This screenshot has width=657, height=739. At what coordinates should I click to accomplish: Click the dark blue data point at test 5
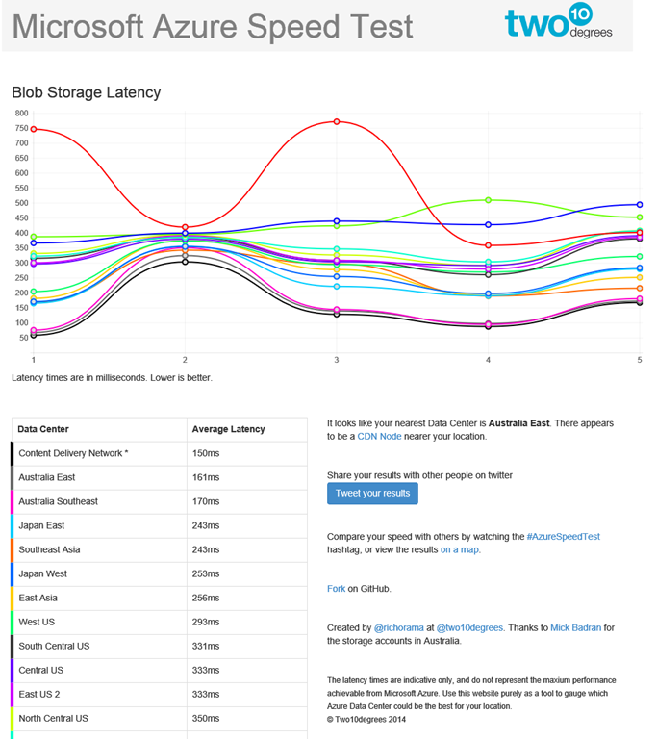point(640,205)
